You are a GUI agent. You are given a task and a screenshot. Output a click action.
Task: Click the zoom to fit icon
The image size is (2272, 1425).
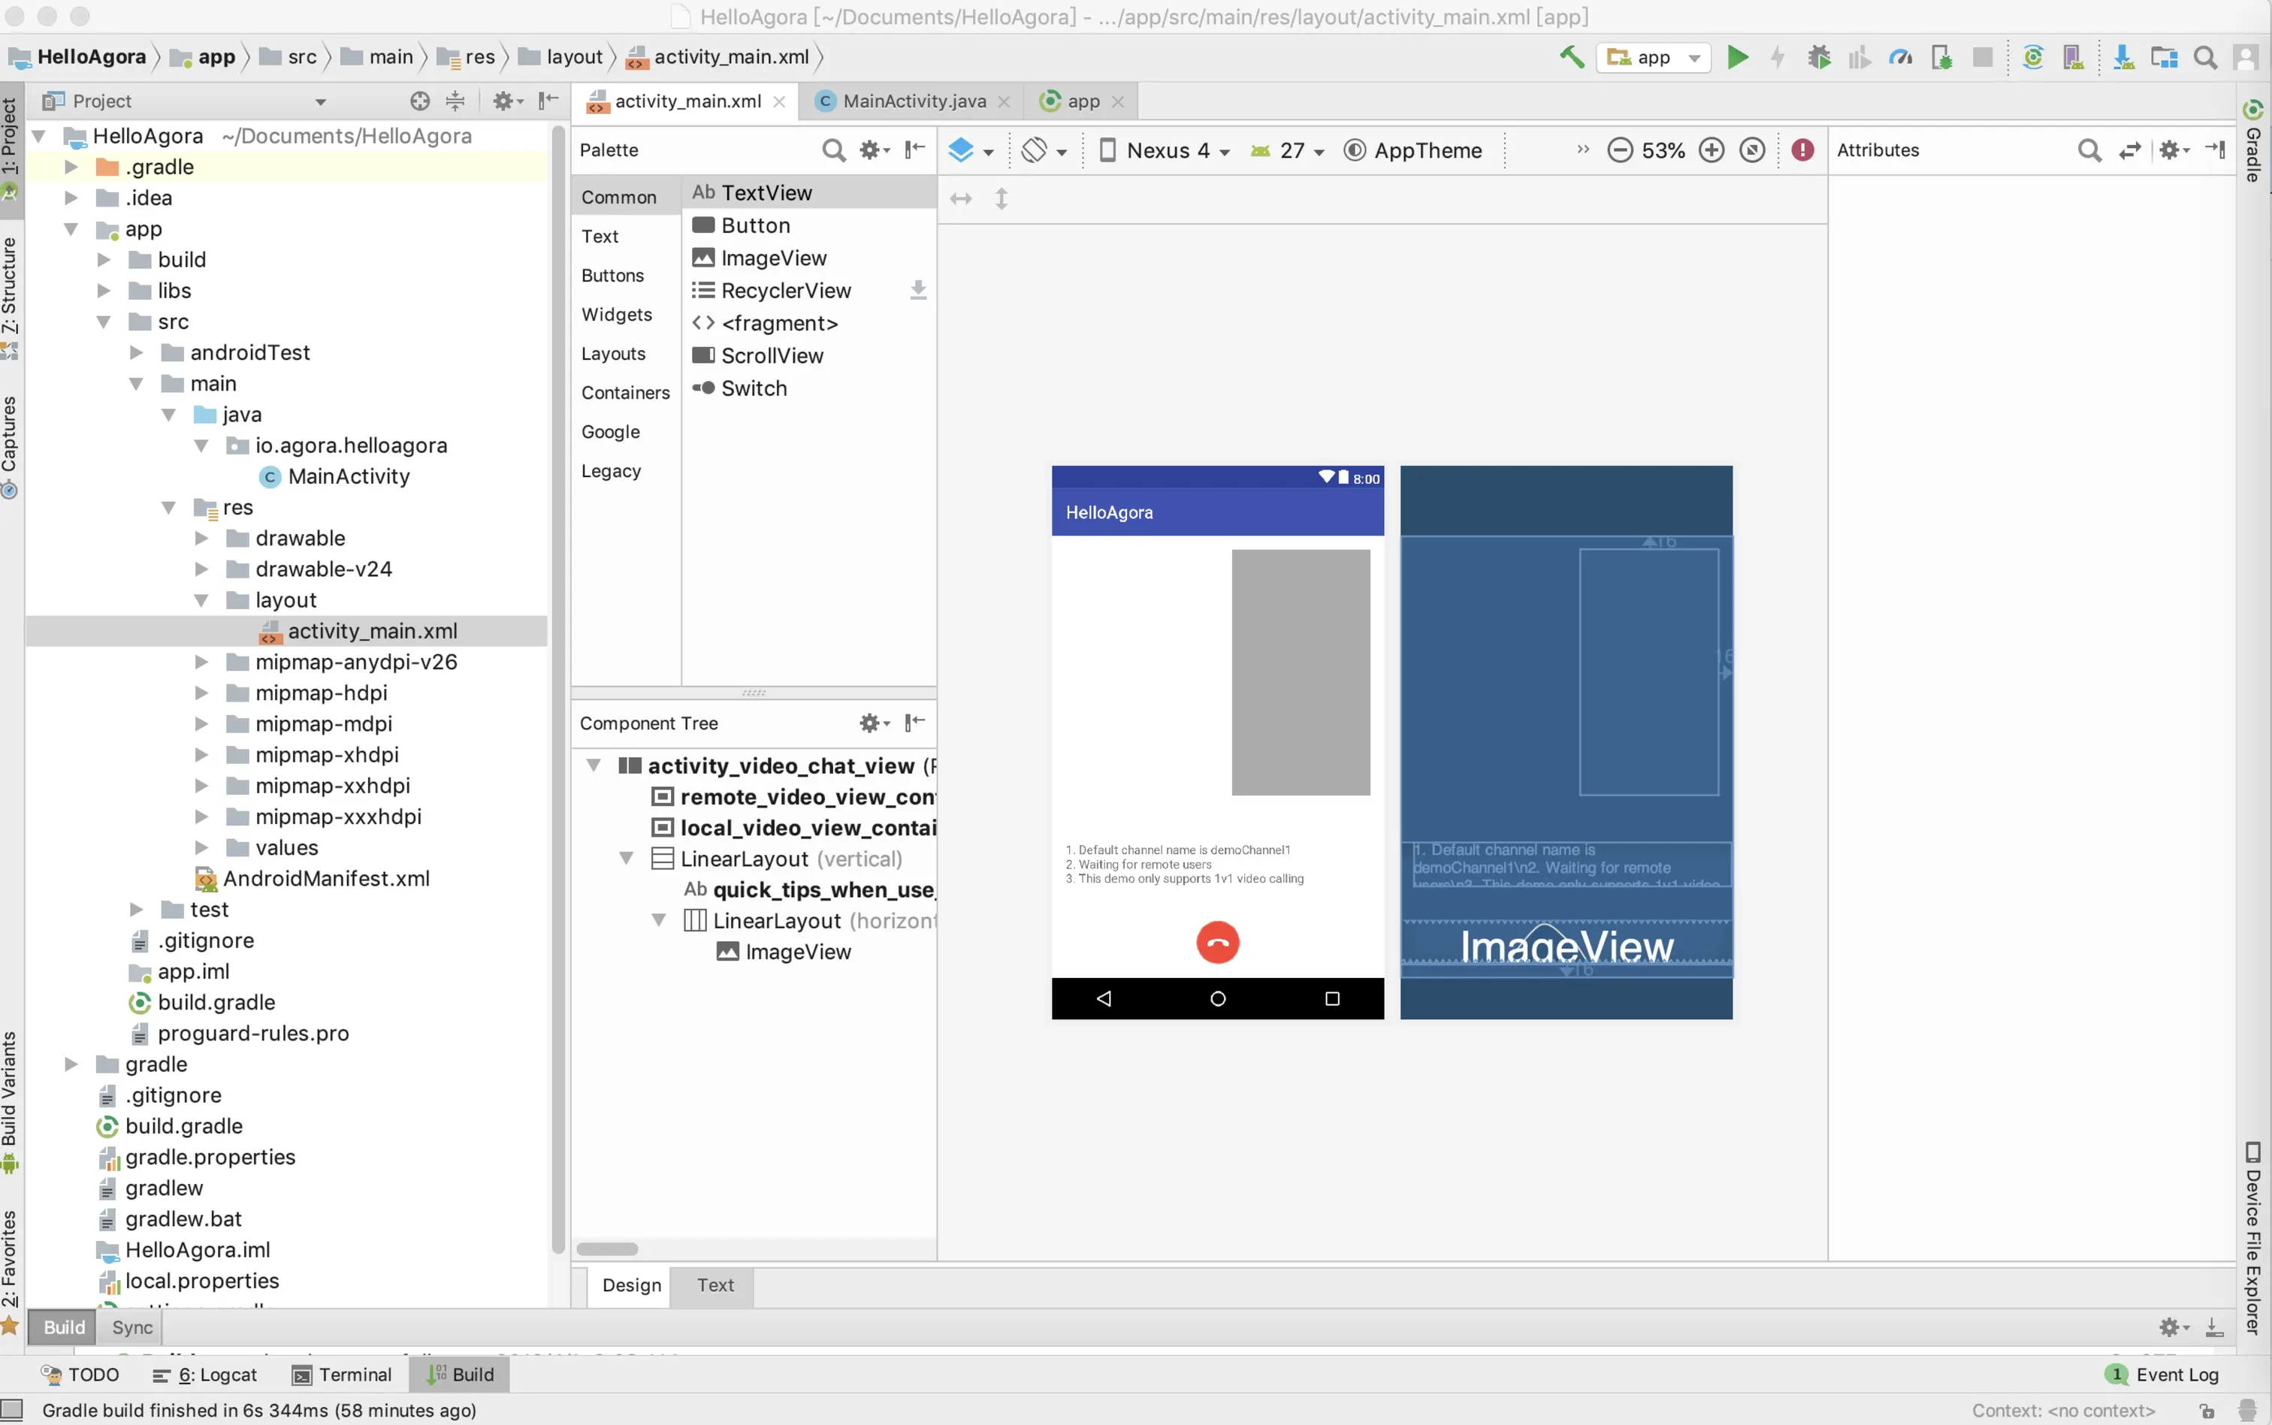[1752, 149]
